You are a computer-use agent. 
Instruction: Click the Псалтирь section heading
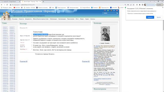23,24
